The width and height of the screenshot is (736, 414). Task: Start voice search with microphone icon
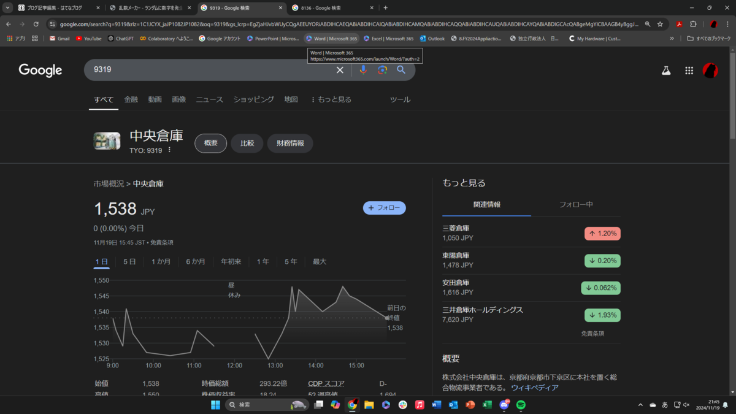pyautogui.click(x=363, y=70)
